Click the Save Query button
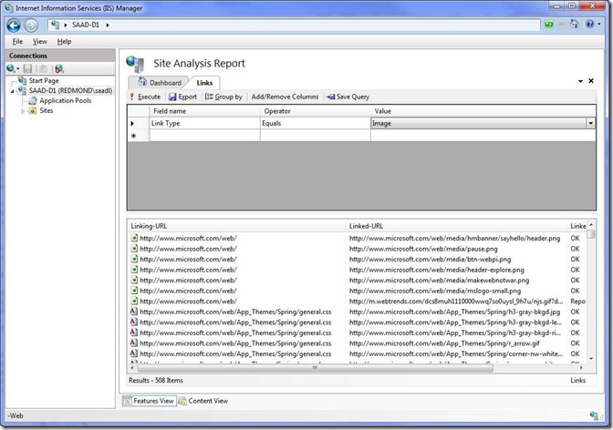This screenshot has width=613, height=430. pos(348,97)
